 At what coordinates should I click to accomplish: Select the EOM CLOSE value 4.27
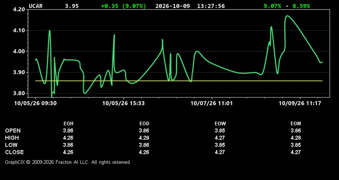pyautogui.click(x=296, y=152)
